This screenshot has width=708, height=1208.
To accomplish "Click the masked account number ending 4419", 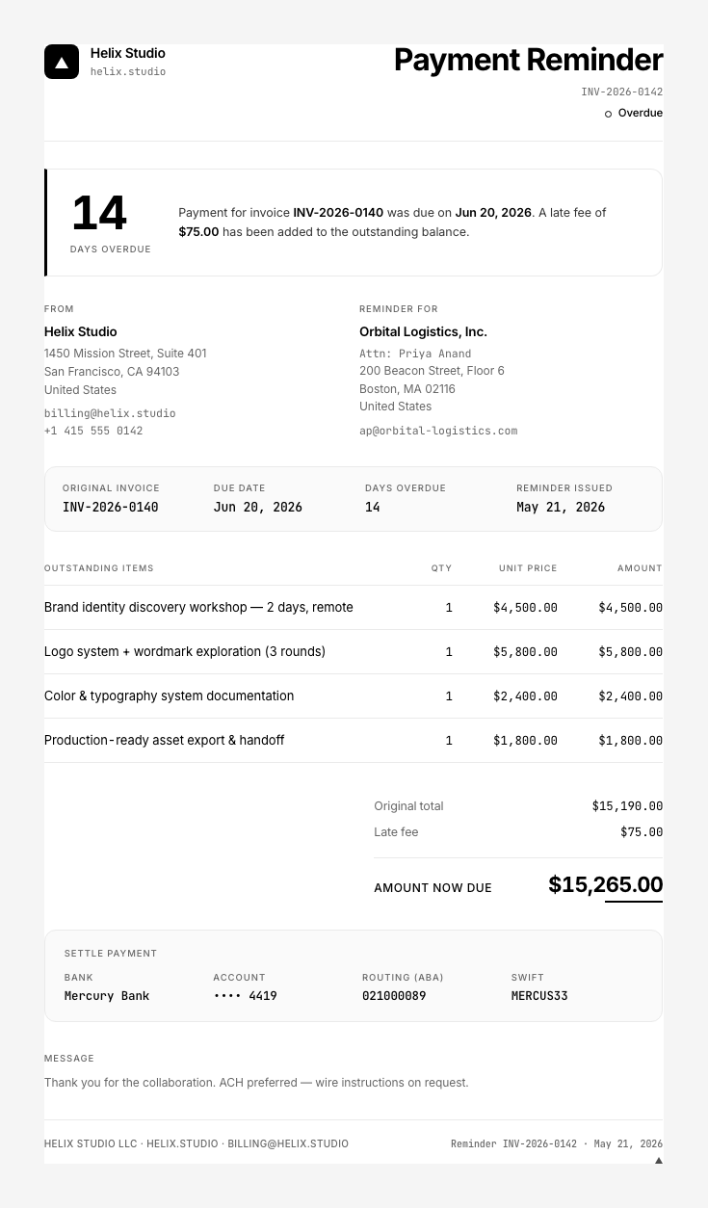I will [245, 996].
